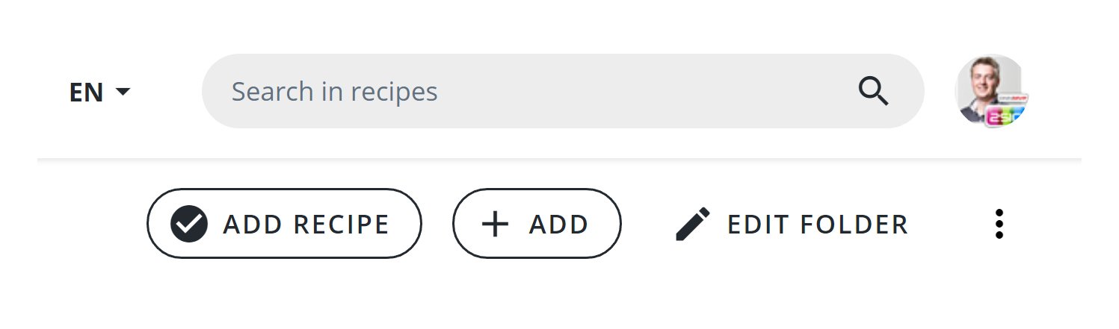Click the ADD RECIPE text label
1119x329 pixels.
306,224
